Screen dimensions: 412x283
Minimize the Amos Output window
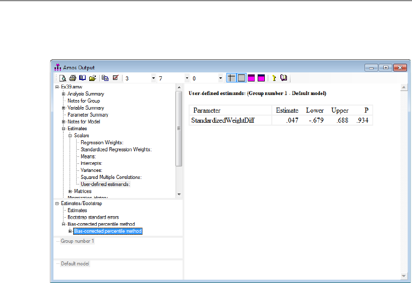pos(371,68)
